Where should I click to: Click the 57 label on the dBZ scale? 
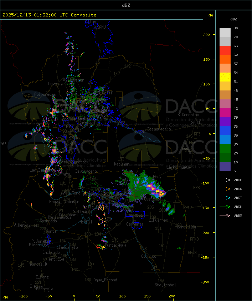[236, 64]
